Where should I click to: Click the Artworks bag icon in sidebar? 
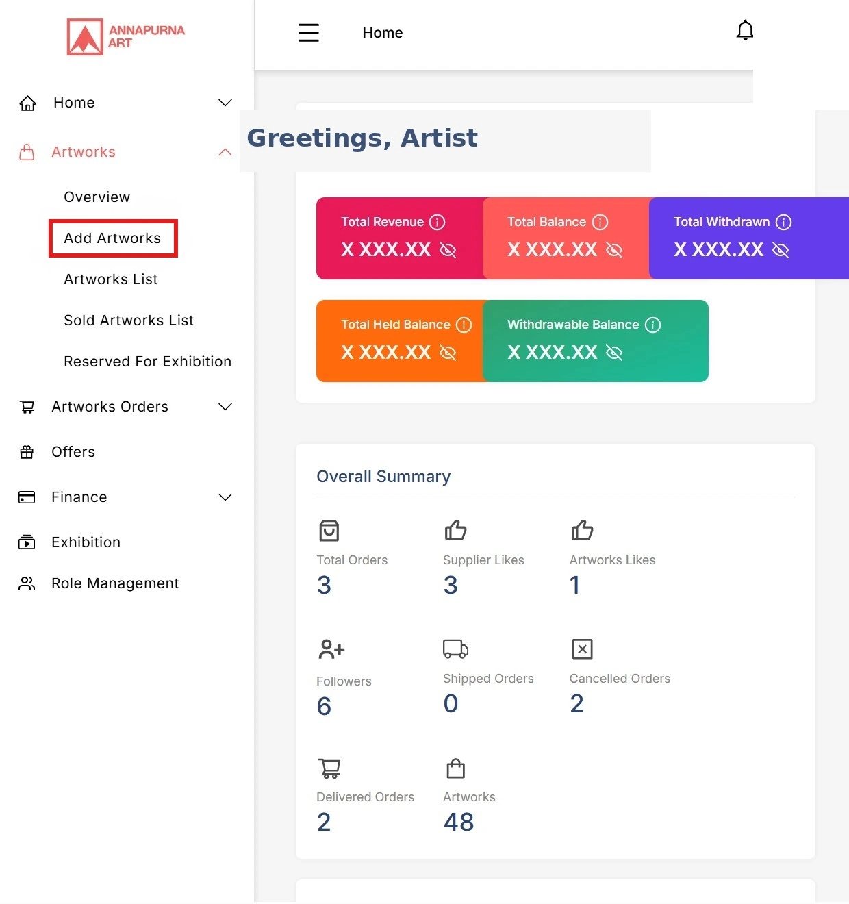27,152
